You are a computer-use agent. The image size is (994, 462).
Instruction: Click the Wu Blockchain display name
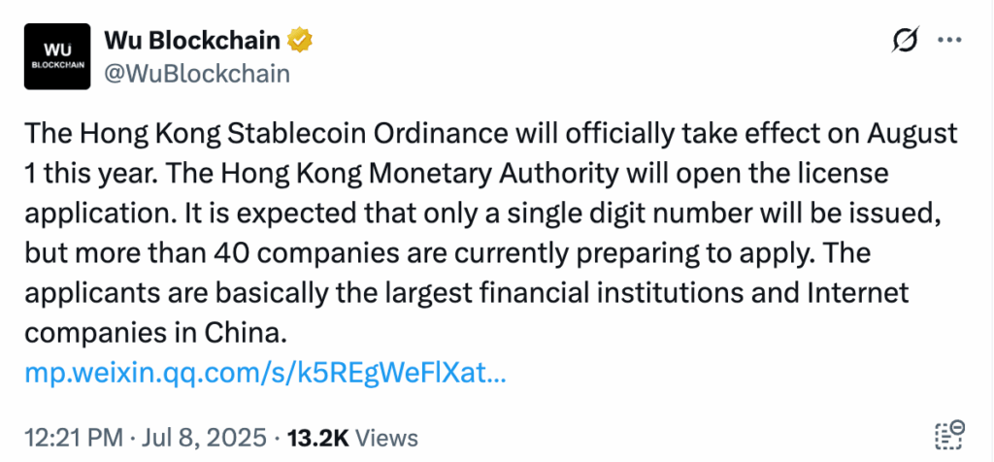[192, 41]
